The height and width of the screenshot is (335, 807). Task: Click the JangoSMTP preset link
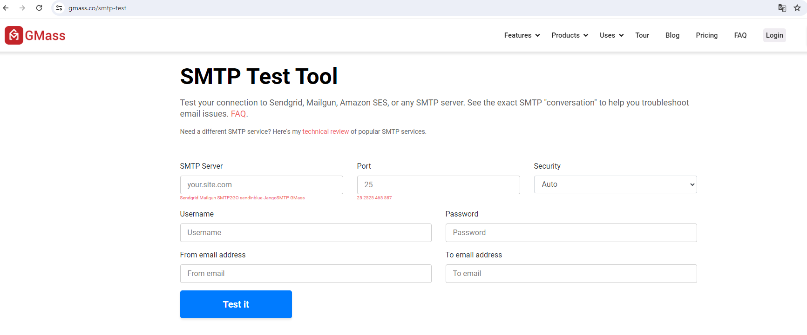276,198
